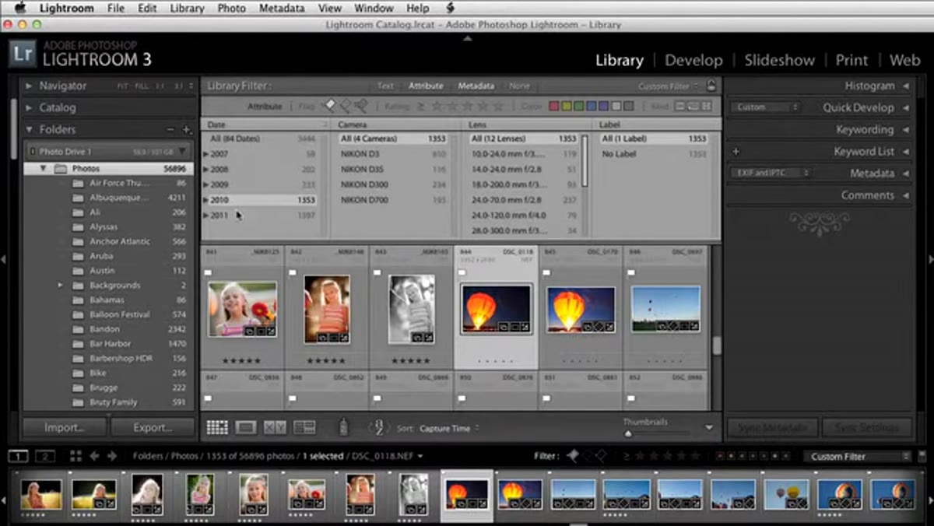The width and height of the screenshot is (934, 526).
Task: Collapse the Folders panel
Action: click(x=30, y=130)
